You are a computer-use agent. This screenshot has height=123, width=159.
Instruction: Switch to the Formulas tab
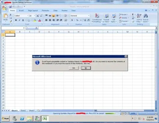pos(45,11)
